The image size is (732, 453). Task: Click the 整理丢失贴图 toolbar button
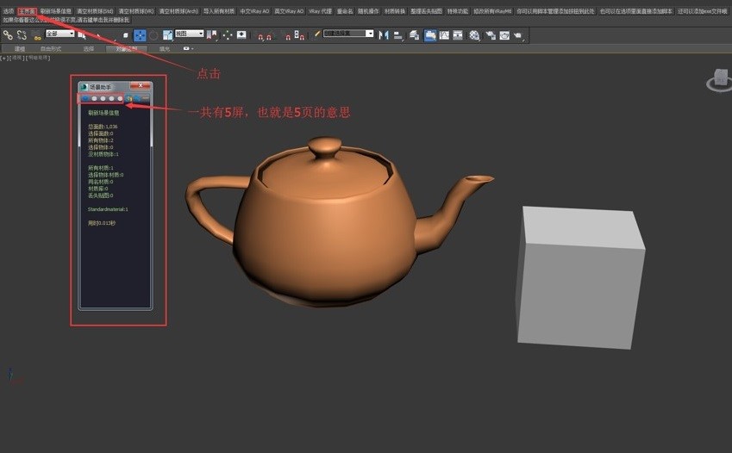coord(426,10)
